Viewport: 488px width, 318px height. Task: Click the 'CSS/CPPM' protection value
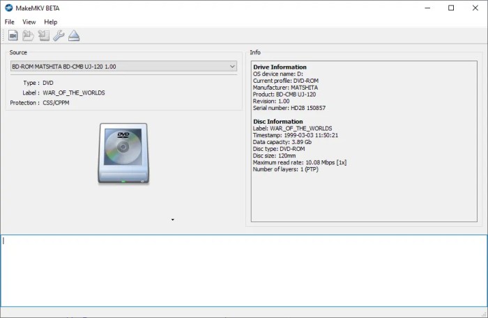coord(56,103)
